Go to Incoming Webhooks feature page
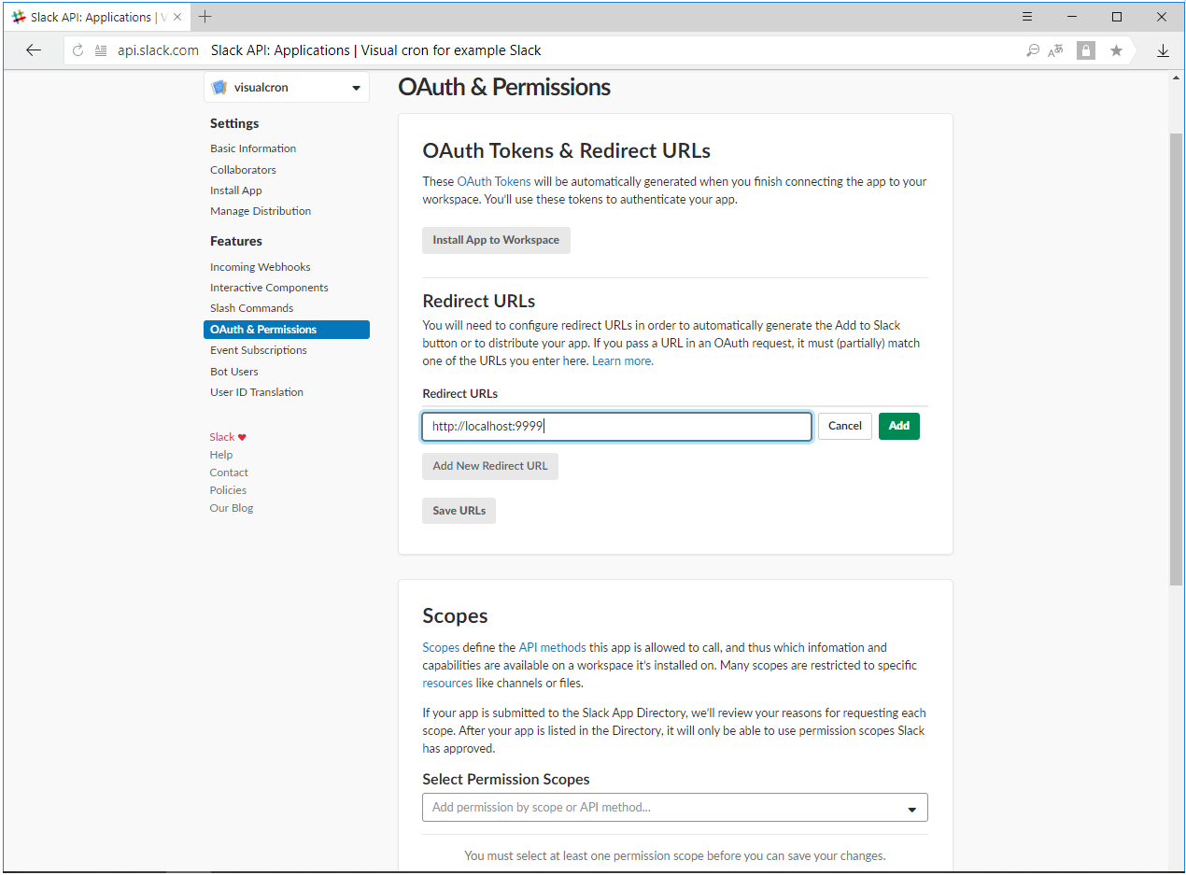Screen dimensions: 1186x875 click(x=260, y=267)
